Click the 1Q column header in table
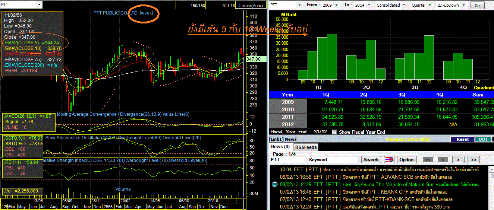 click(326, 95)
